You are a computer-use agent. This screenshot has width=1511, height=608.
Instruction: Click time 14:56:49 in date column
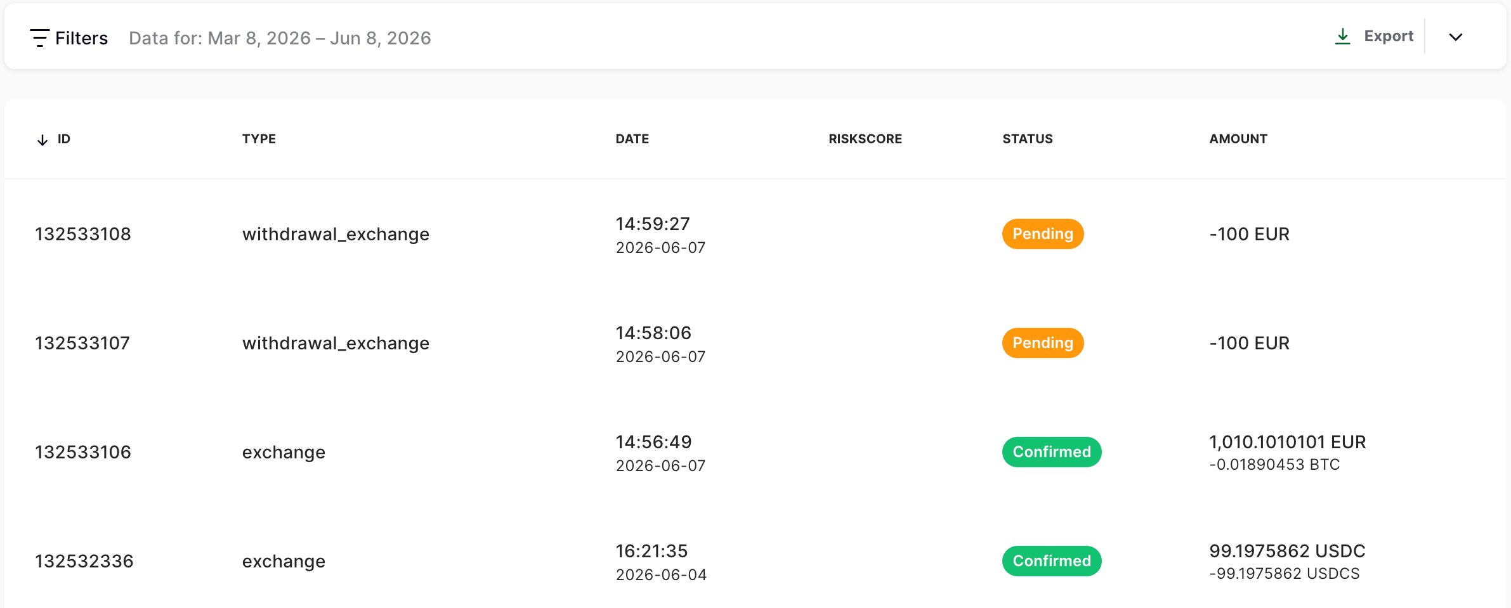coord(653,442)
